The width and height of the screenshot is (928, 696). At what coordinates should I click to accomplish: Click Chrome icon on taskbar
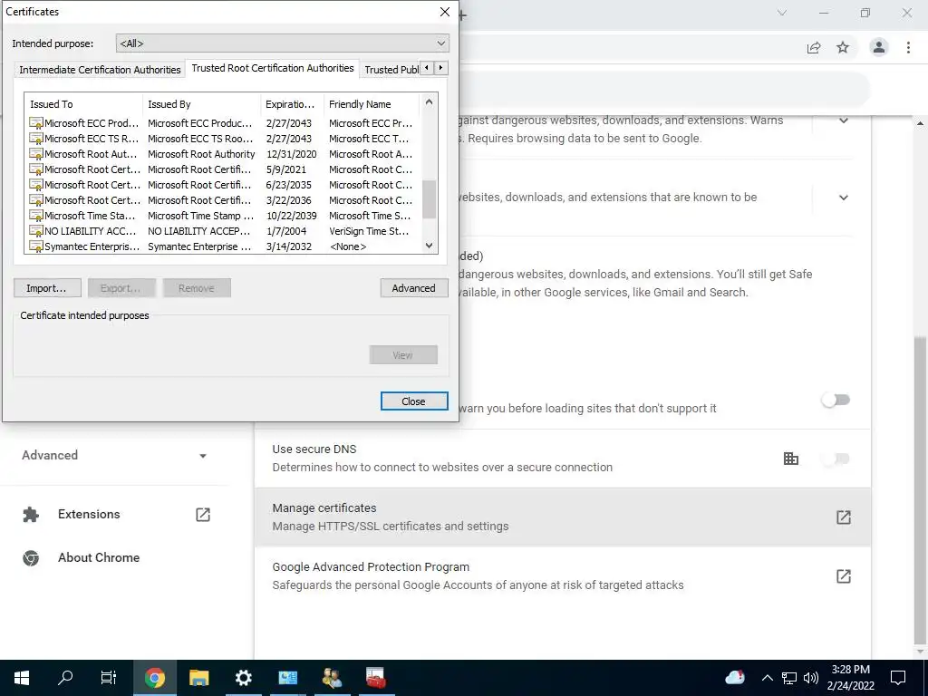tap(154, 678)
